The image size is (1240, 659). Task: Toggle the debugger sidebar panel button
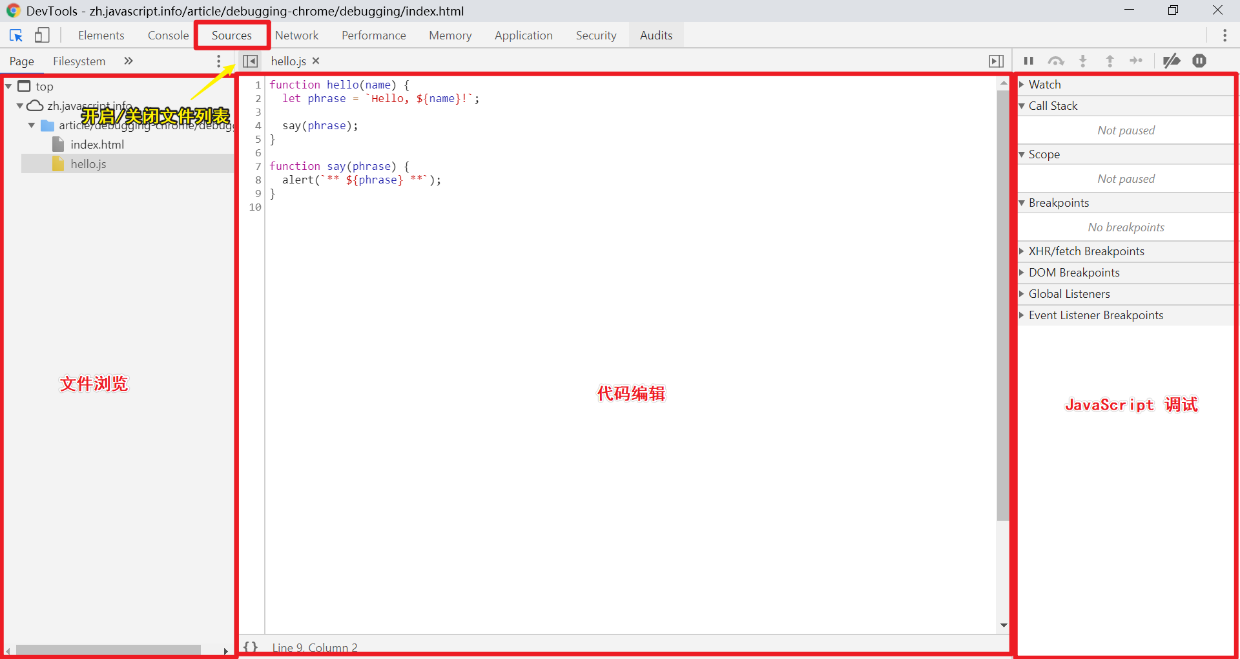click(997, 61)
